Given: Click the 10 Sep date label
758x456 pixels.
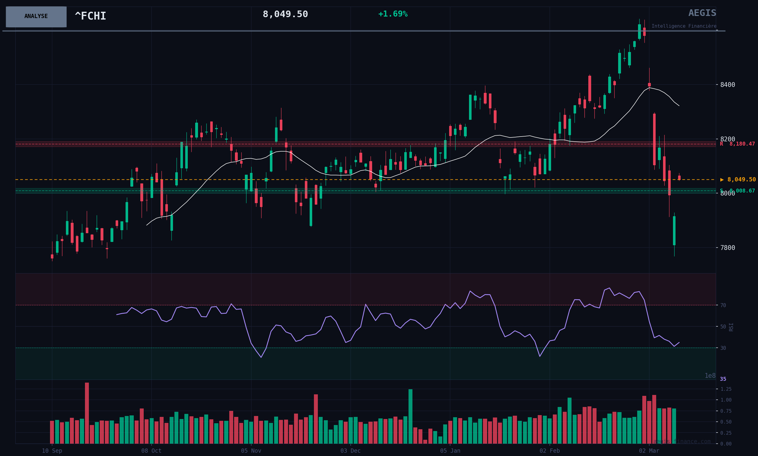Looking at the screenshot, I should coord(52,451).
